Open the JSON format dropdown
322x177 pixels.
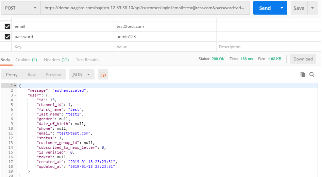point(82,74)
